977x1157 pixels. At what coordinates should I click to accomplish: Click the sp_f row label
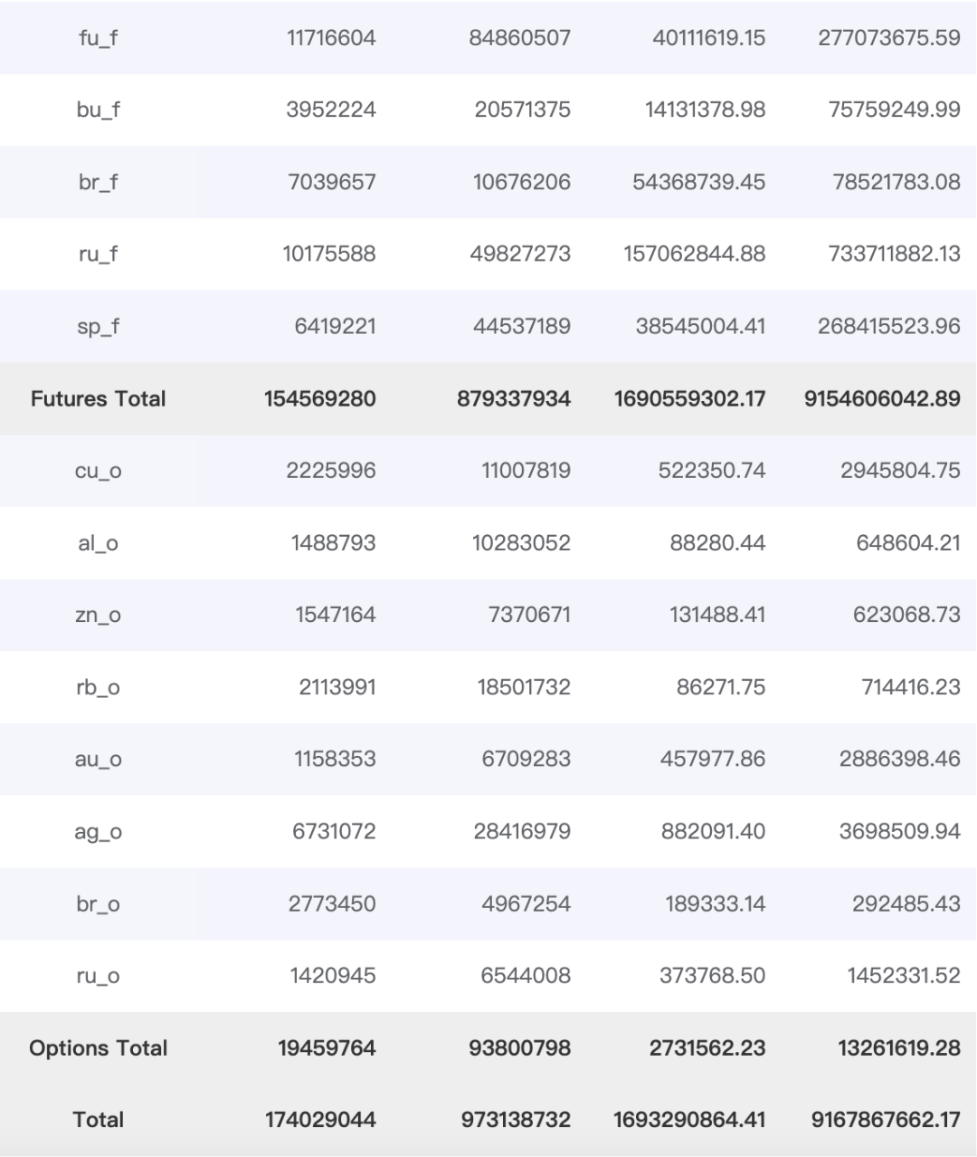98,327
